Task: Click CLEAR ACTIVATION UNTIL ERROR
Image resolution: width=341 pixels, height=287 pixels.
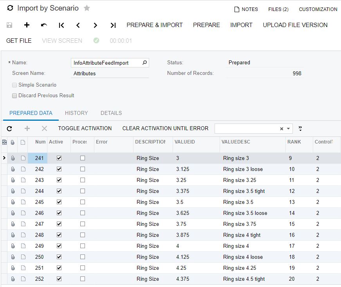Action: [165, 129]
